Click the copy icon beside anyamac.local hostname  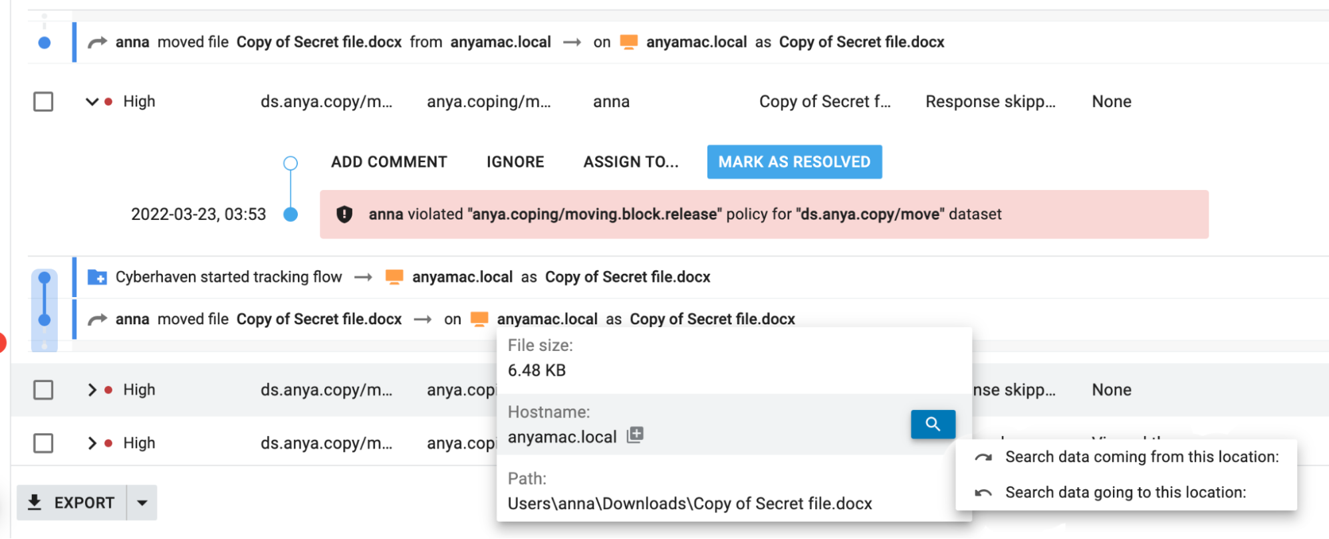[635, 435]
